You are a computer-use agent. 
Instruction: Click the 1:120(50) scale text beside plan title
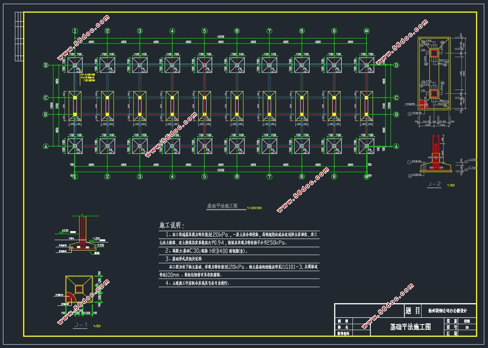point(254,208)
